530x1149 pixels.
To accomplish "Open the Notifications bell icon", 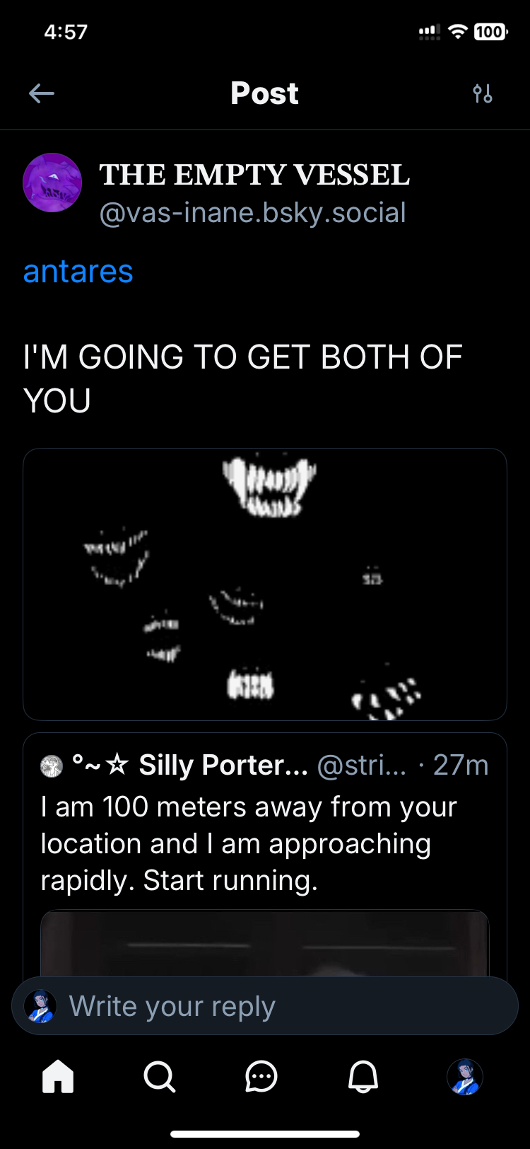I will tap(363, 1077).
